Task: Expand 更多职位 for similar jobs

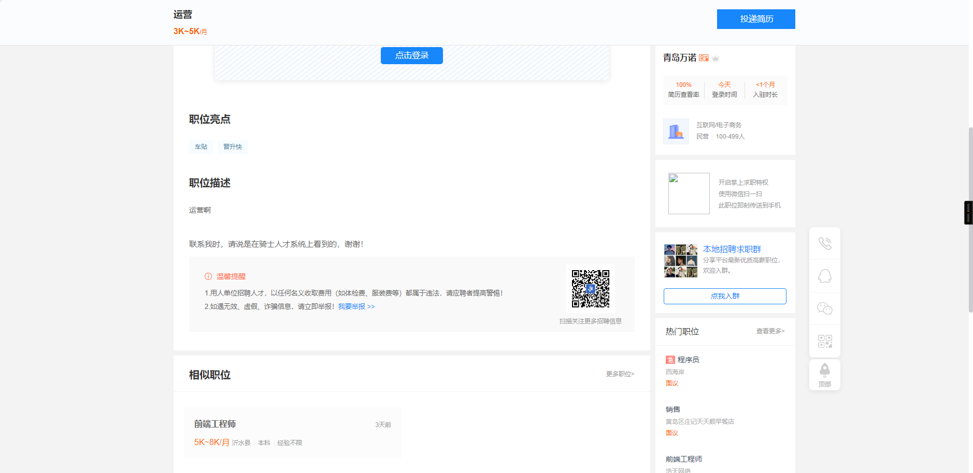Action: pos(620,374)
